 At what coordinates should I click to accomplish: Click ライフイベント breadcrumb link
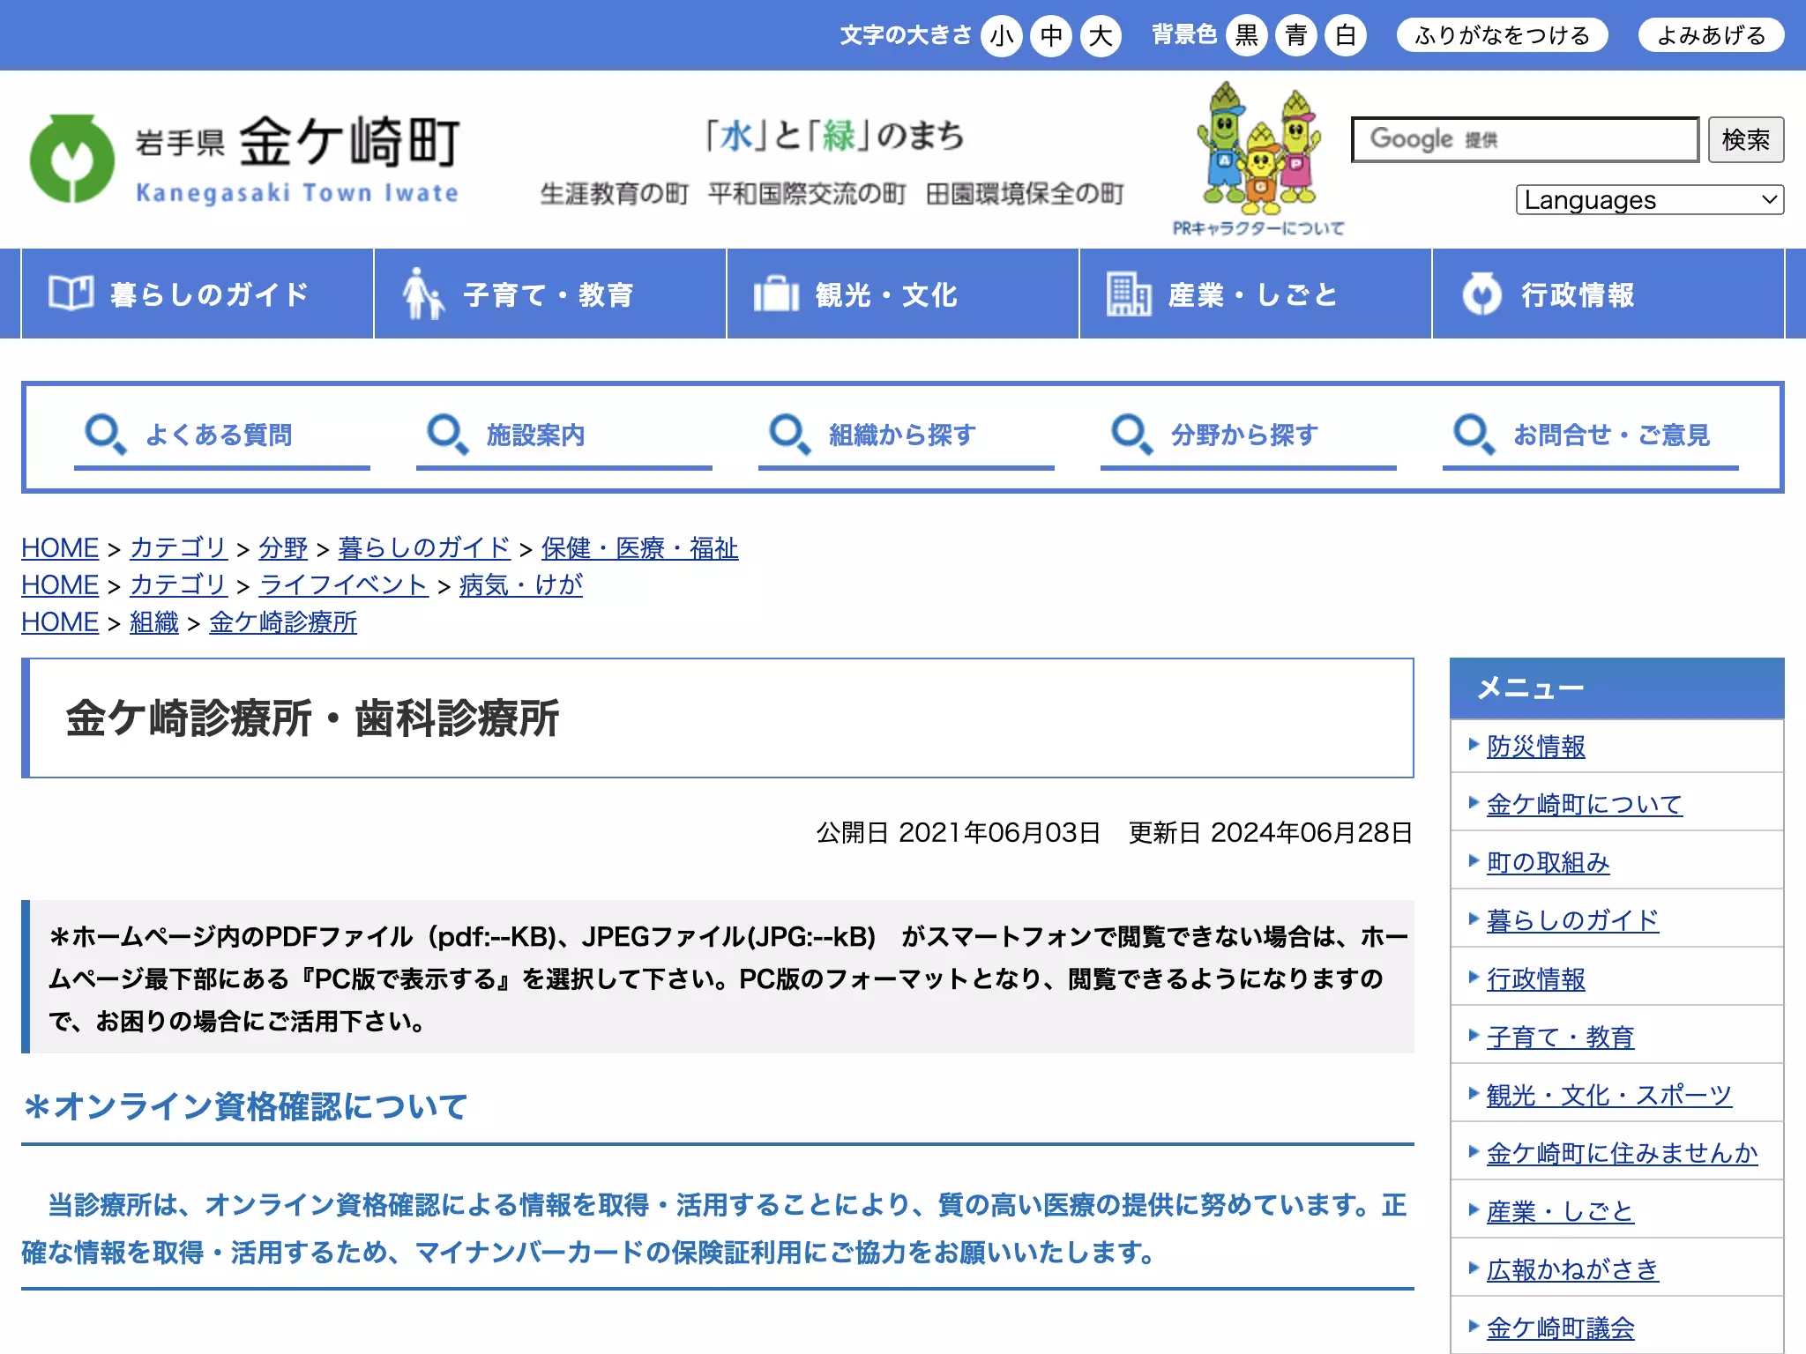click(344, 585)
